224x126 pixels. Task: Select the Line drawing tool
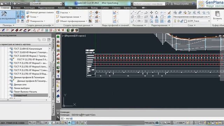pyautogui.click(x=133, y=13)
